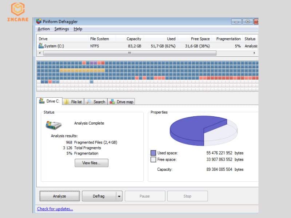The width and height of the screenshot is (291, 218).
Task: Click the Piriform Defraggler title bar icon
Action: [x=39, y=21]
